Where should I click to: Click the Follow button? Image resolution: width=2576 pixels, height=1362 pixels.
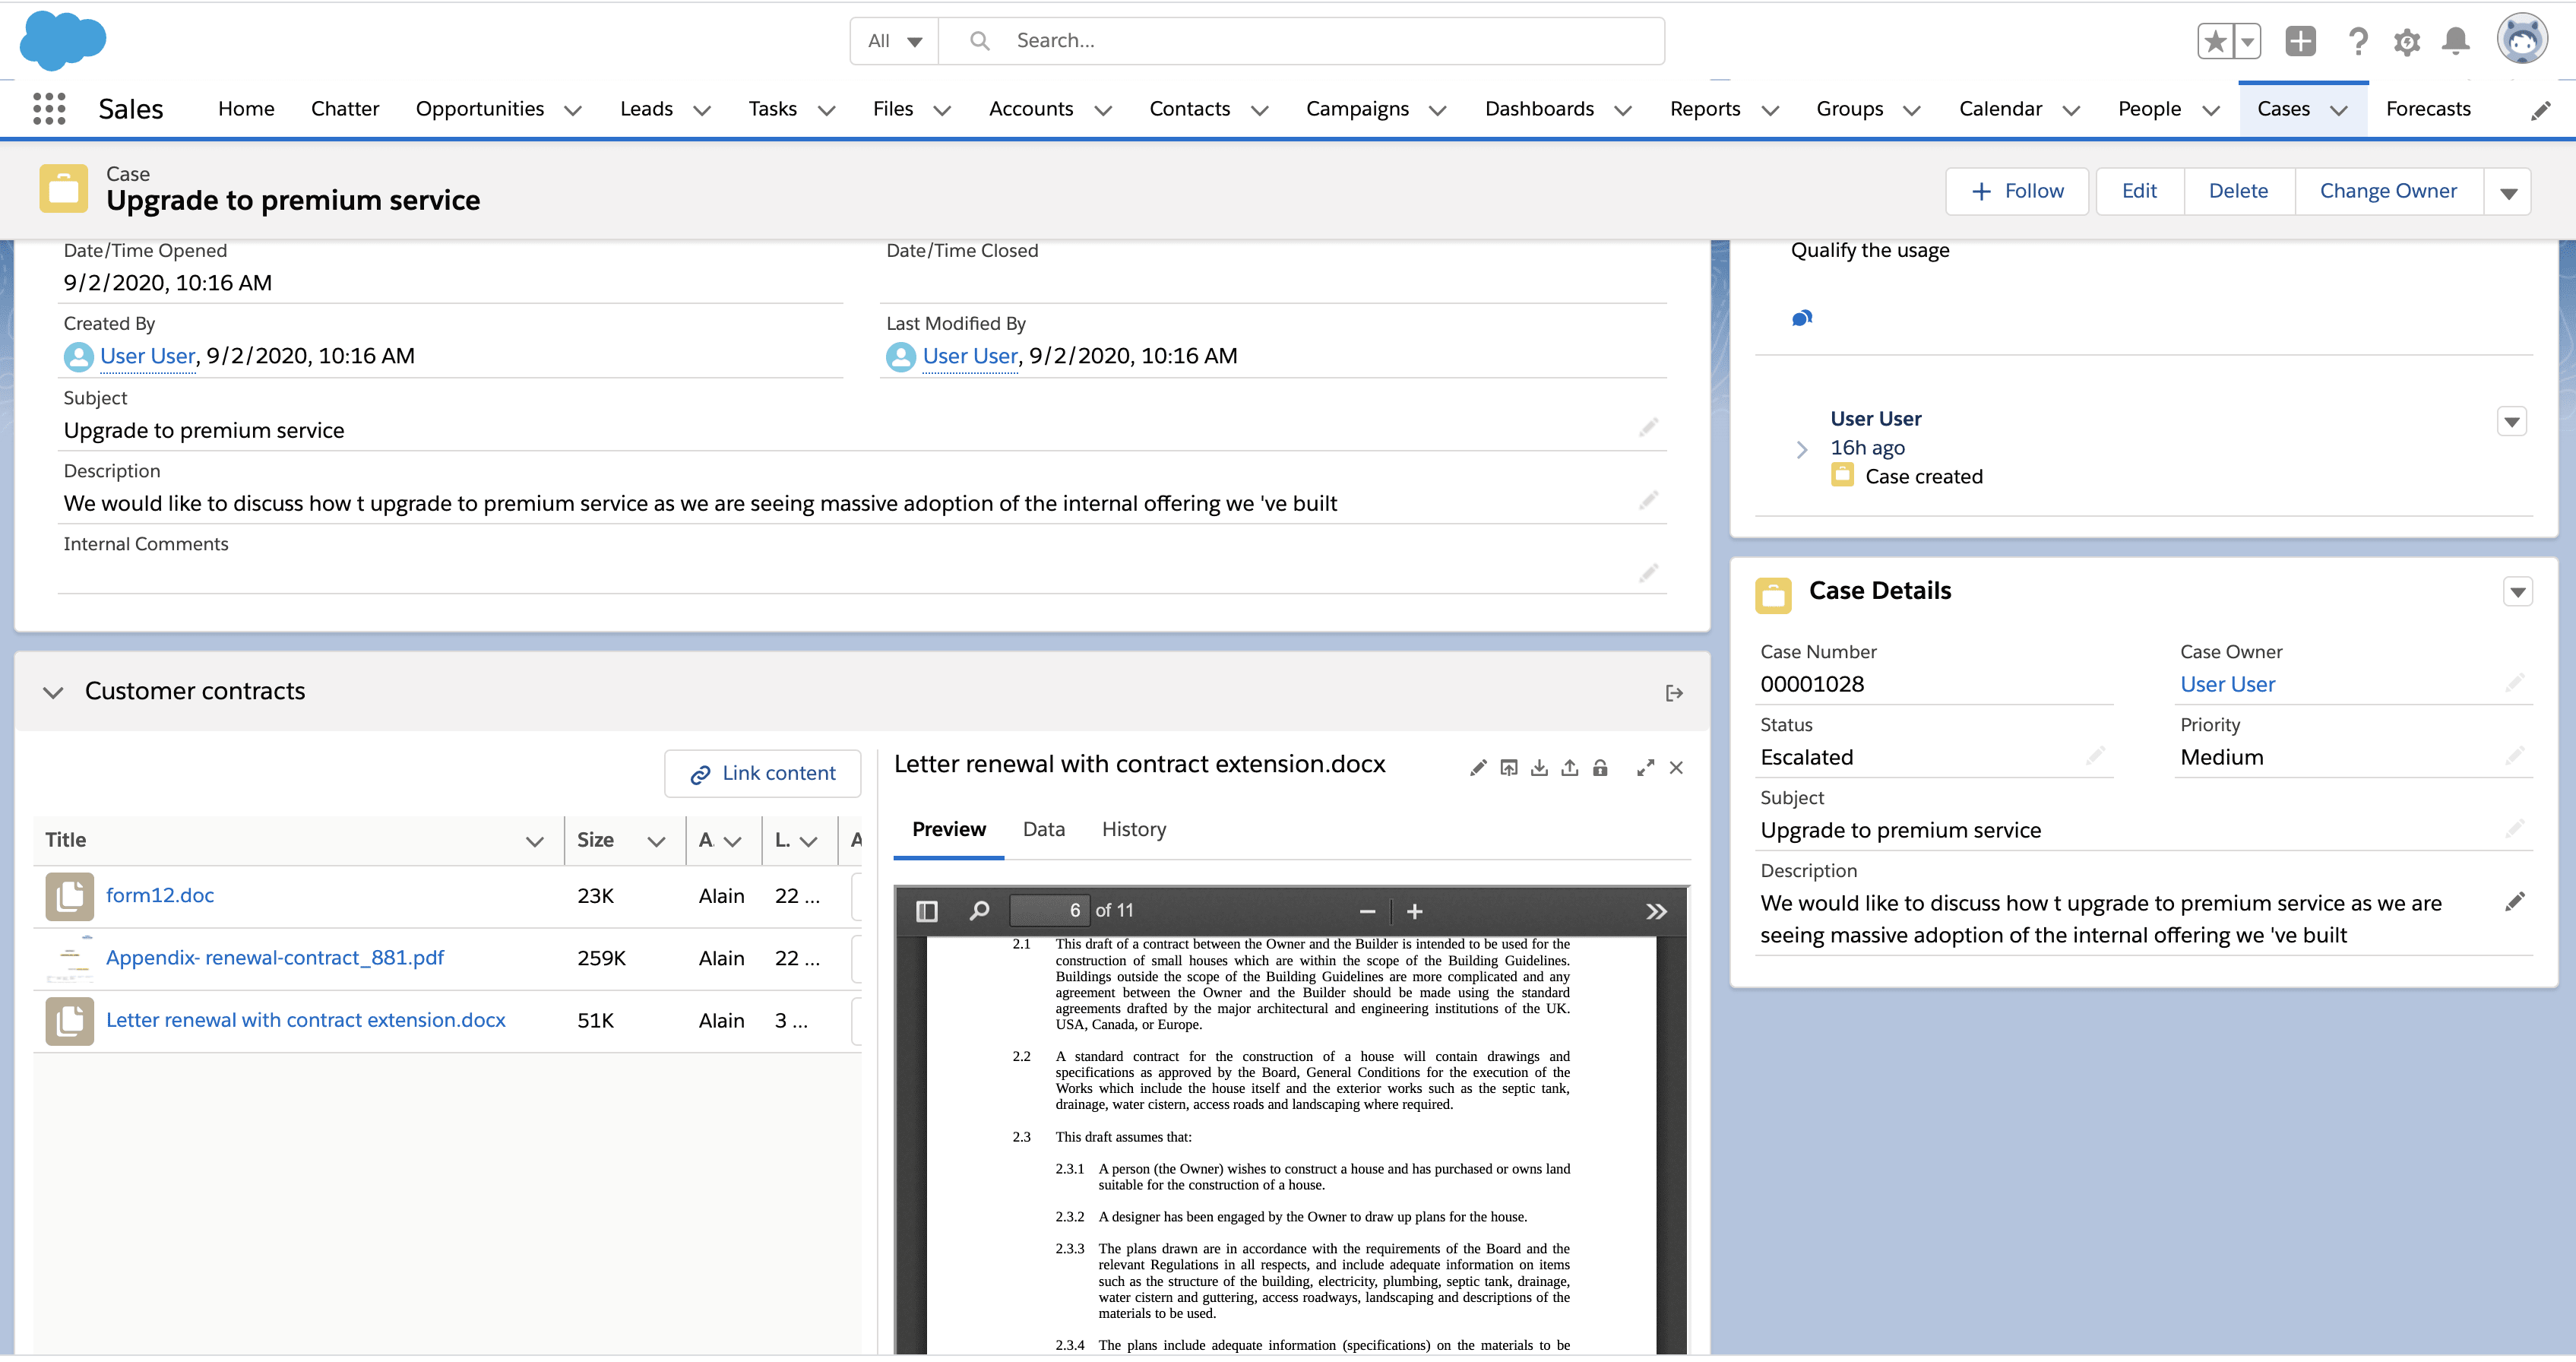pyautogui.click(x=2016, y=191)
